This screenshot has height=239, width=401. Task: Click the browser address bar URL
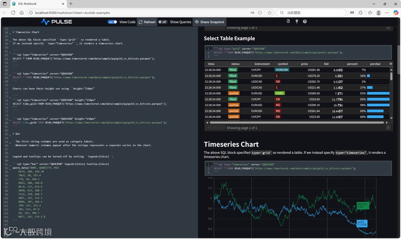click(x=73, y=13)
